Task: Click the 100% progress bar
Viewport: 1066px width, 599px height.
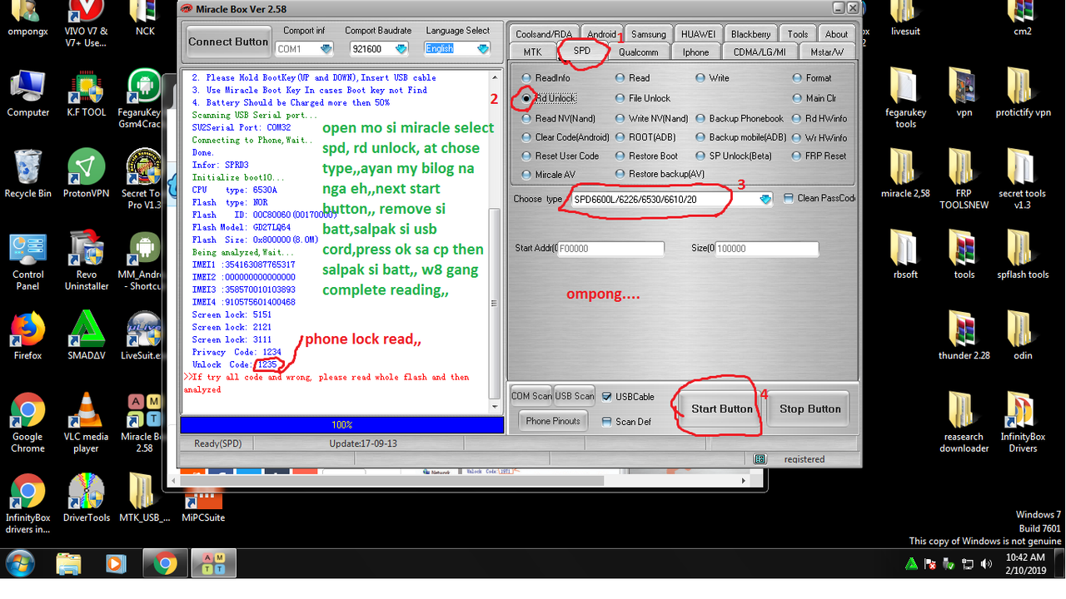Action: pyautogui.click(x=341, y=424)
